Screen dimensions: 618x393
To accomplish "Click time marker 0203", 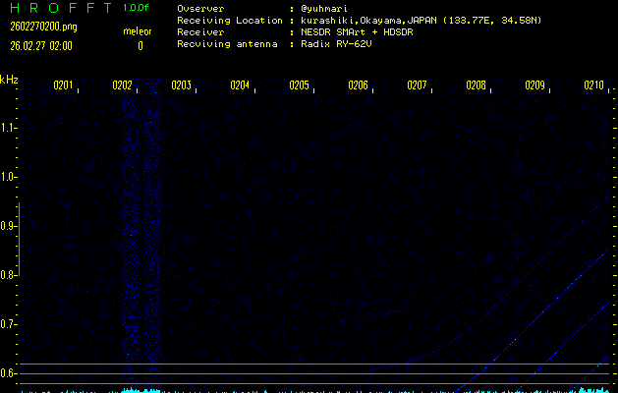I will pos(181,85).
